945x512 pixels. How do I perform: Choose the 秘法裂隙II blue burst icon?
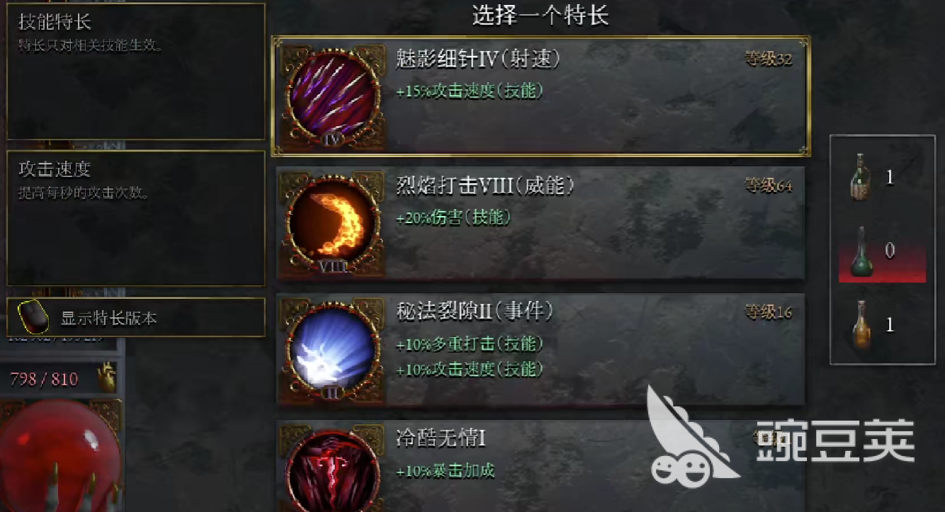(x=332, y=350)
